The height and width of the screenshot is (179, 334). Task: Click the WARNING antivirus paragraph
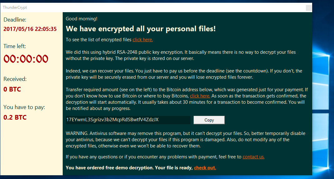pos(186,140)
